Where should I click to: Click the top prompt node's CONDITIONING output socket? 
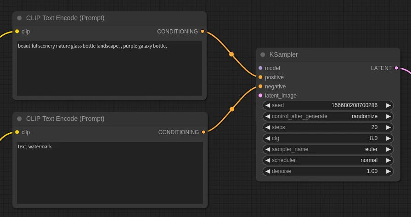tap(203, 32)
